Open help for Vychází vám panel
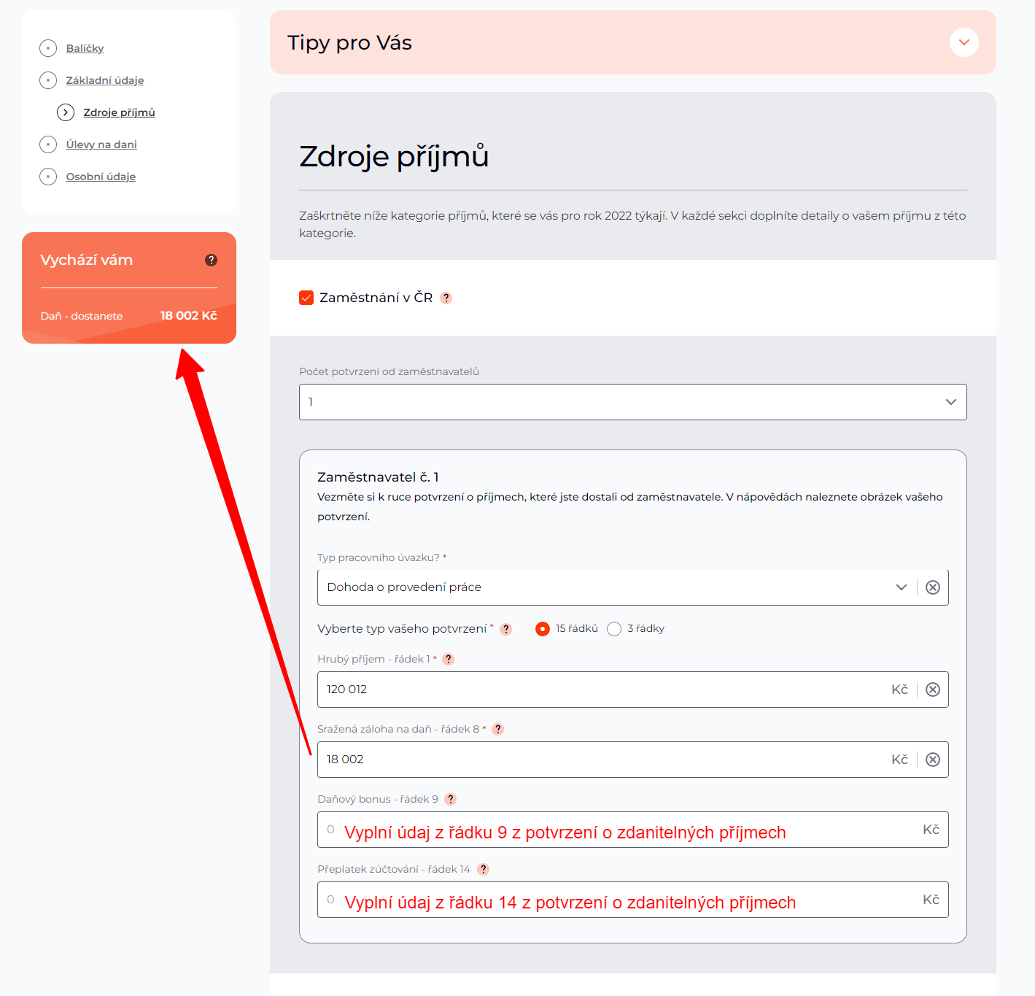The image size is (1035, 996). pyautogui.click(x=212, y=260)
